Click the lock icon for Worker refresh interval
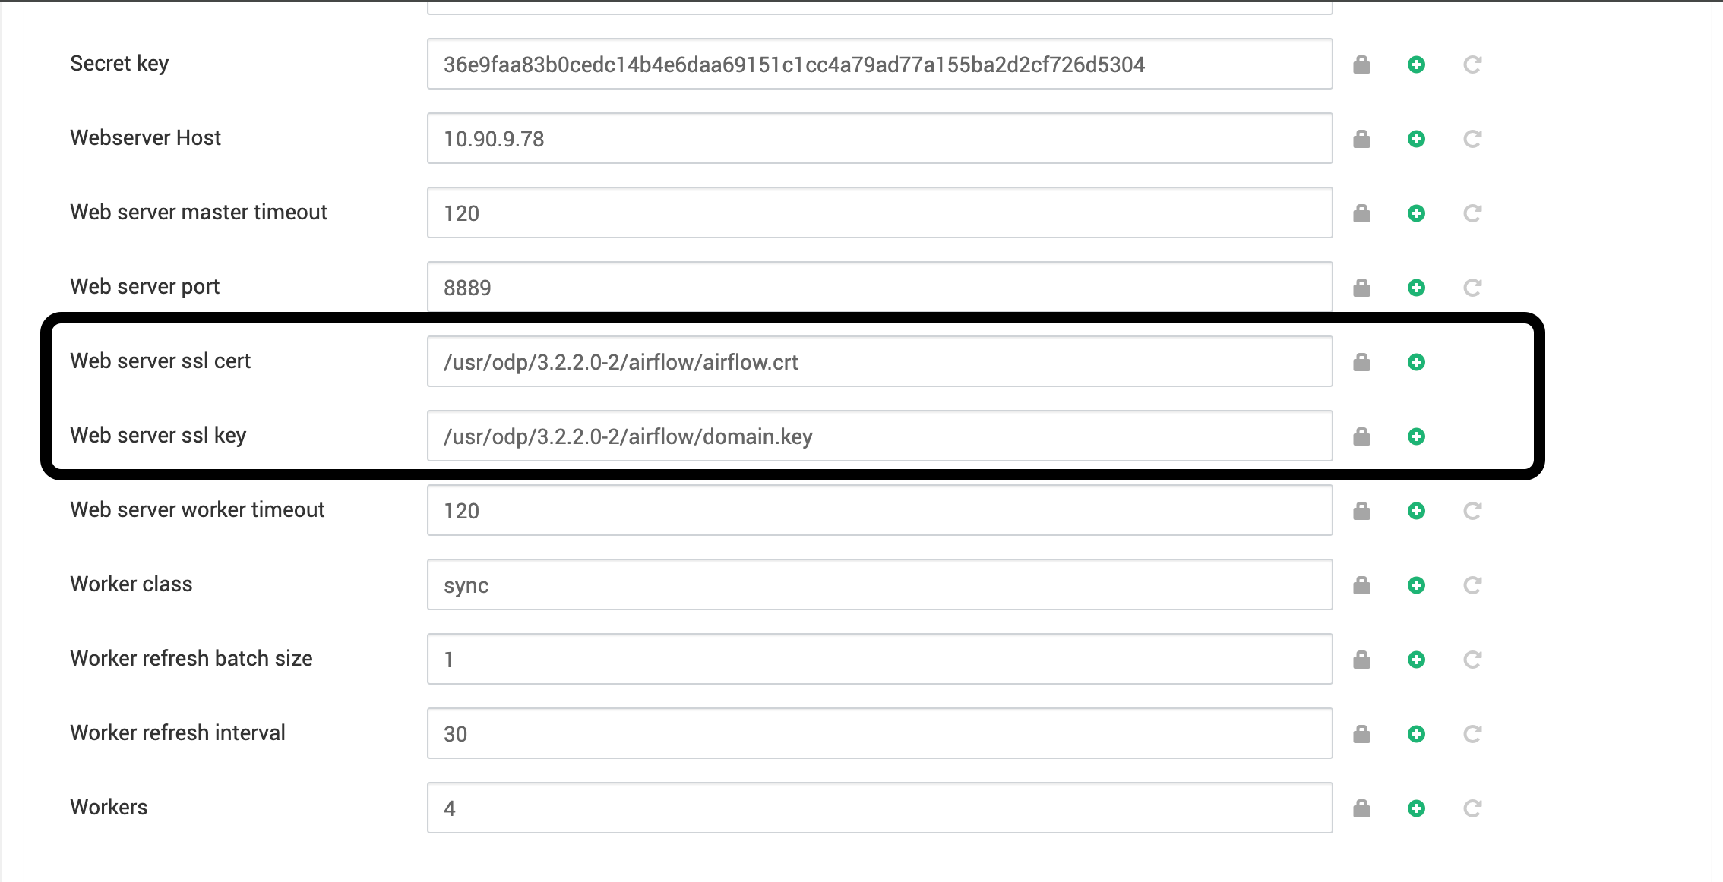 click(x=1361, y=734)
